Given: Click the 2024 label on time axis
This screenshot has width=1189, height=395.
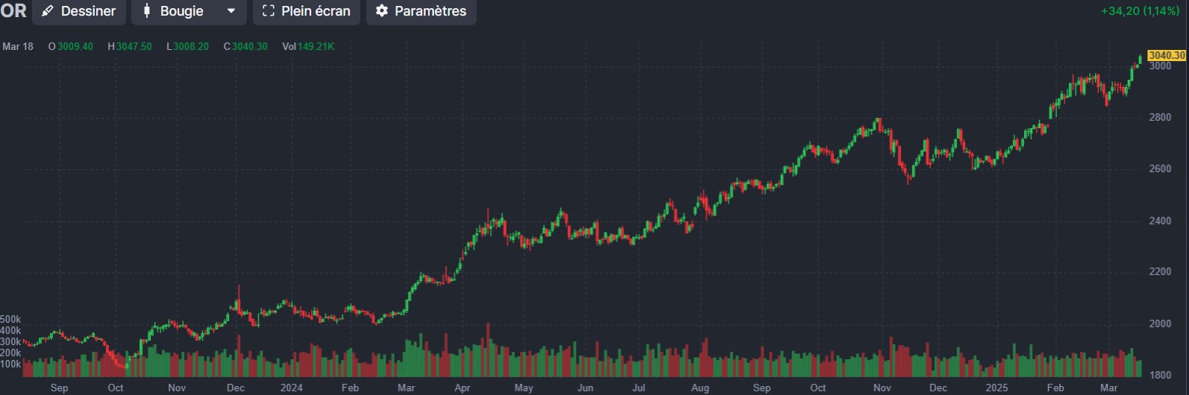Looking at the screenshot, I should tap(291, 388).
